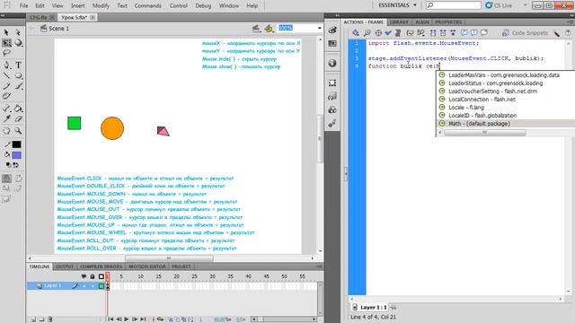
Task: Click the Check syntax checkmark
Action: pyautogui.click(x=388, y=33)
